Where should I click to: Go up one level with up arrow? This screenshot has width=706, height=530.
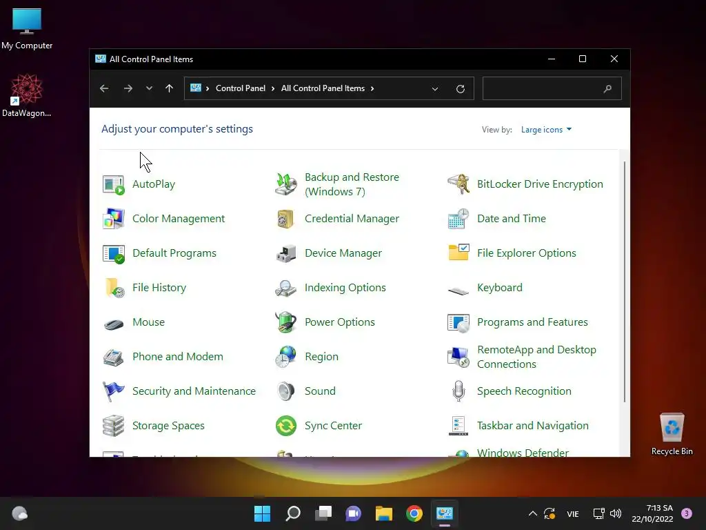pos(170,88)
